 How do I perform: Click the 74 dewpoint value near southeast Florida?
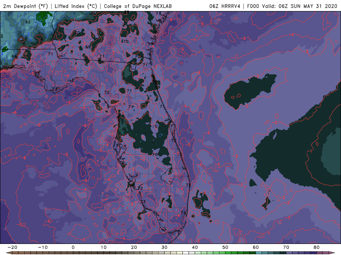[183, 213]
